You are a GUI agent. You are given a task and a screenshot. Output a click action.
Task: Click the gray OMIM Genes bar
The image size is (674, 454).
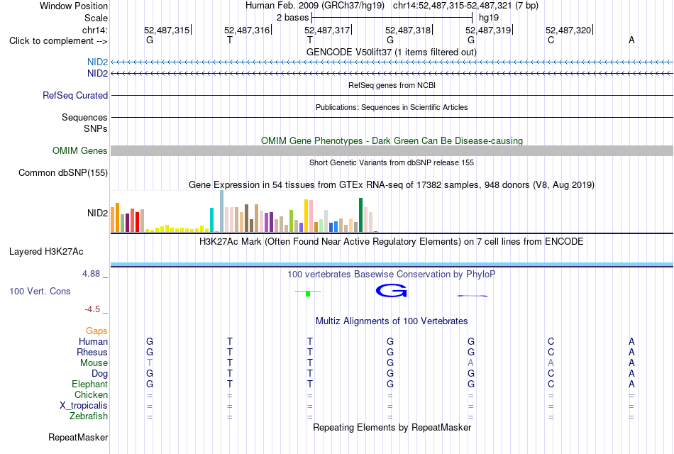(x=392, y=150)
